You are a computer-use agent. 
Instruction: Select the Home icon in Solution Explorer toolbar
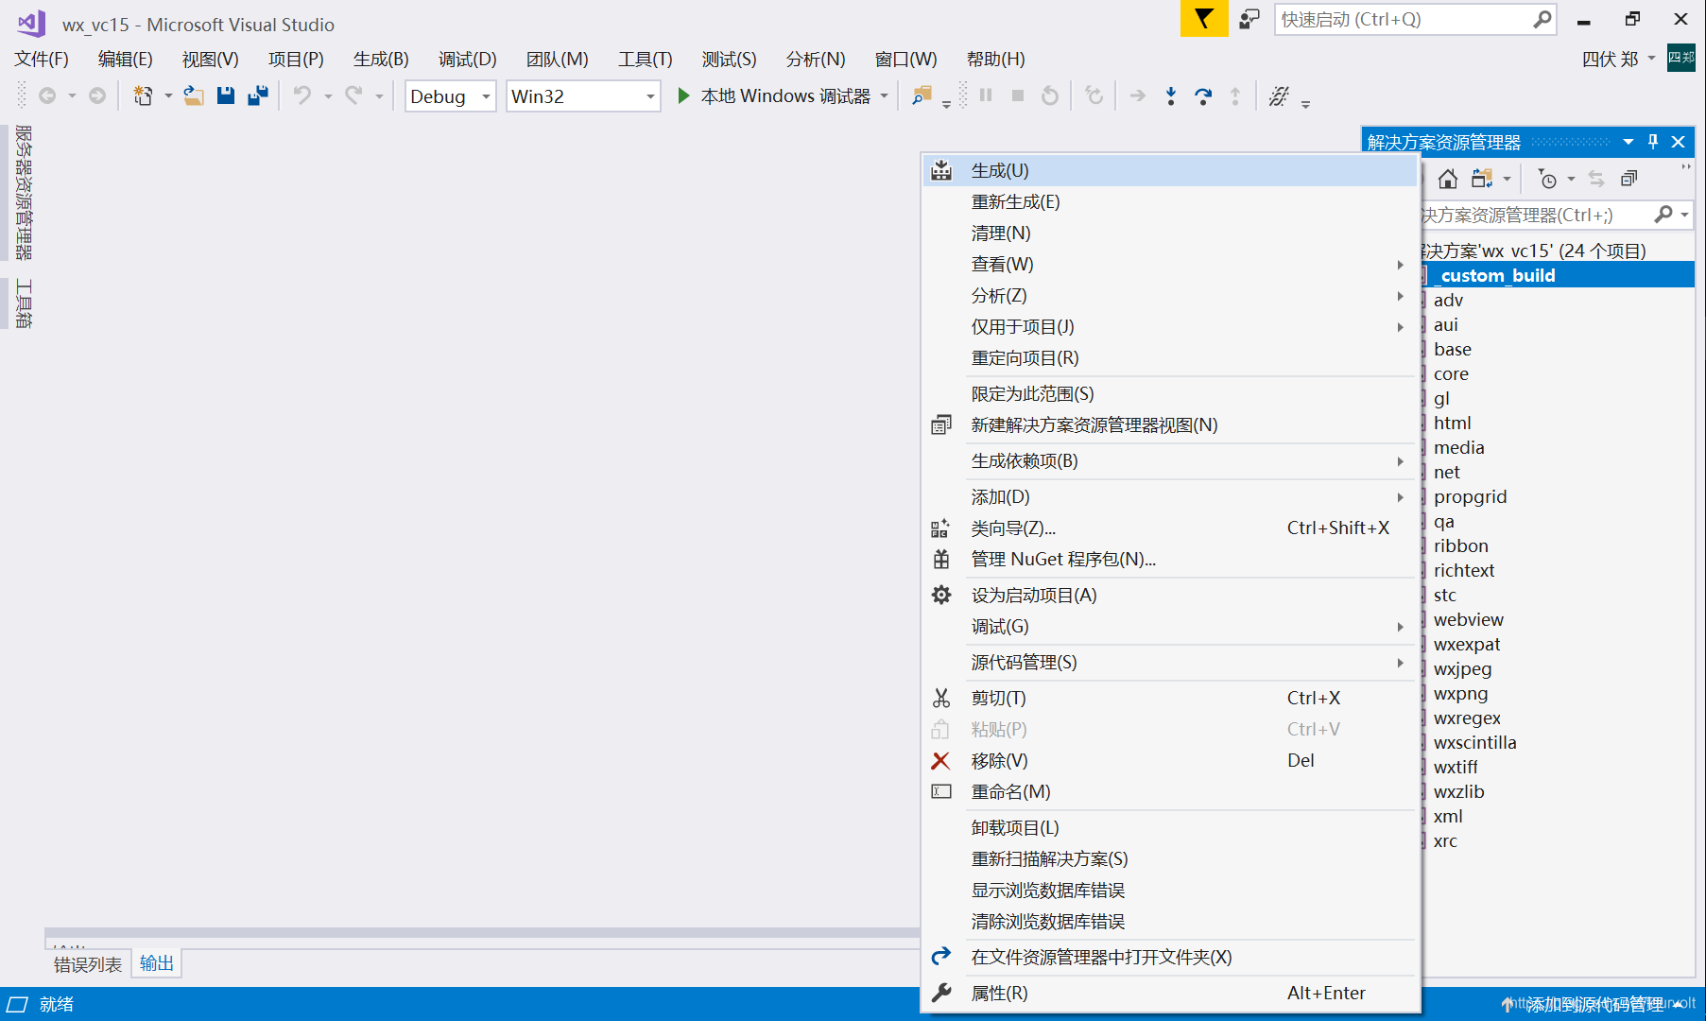(1447, 178)
